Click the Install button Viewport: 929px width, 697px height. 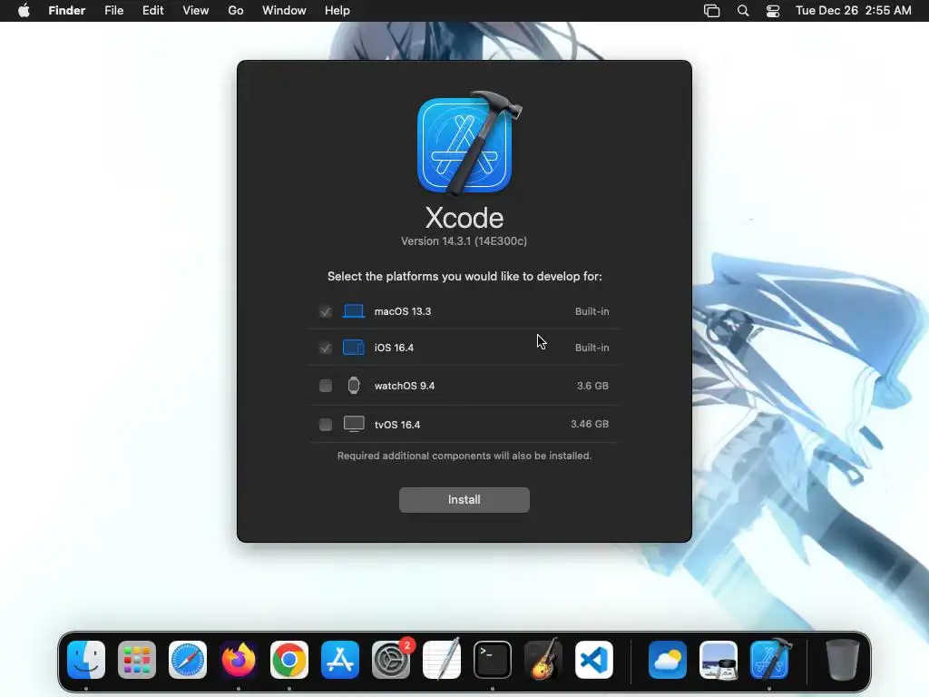pos(464,500)
